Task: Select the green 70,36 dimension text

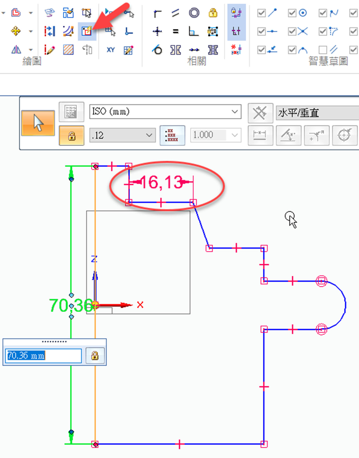Action: [x=71, y=306]
